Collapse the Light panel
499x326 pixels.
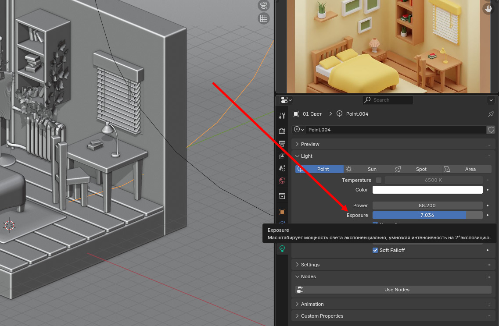click(x=306, y=156)
